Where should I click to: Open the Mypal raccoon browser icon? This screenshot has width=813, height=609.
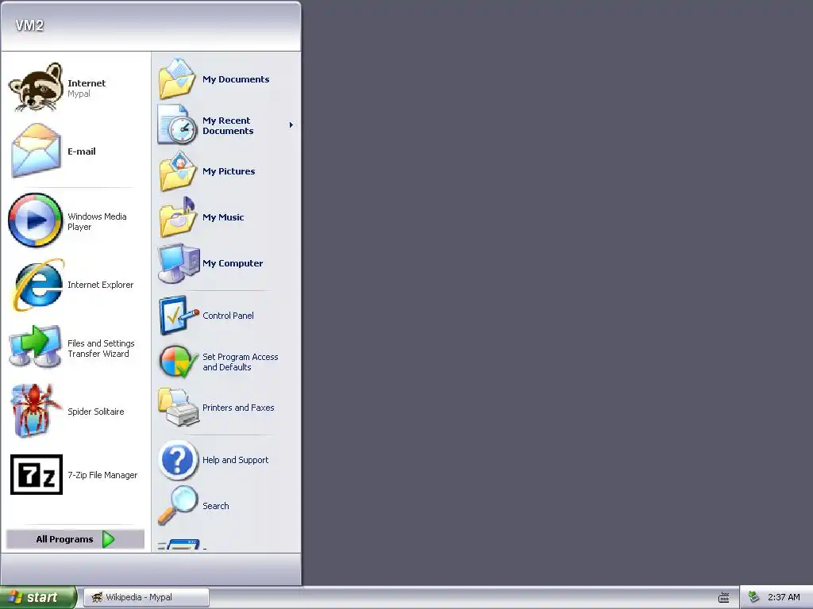36,87
